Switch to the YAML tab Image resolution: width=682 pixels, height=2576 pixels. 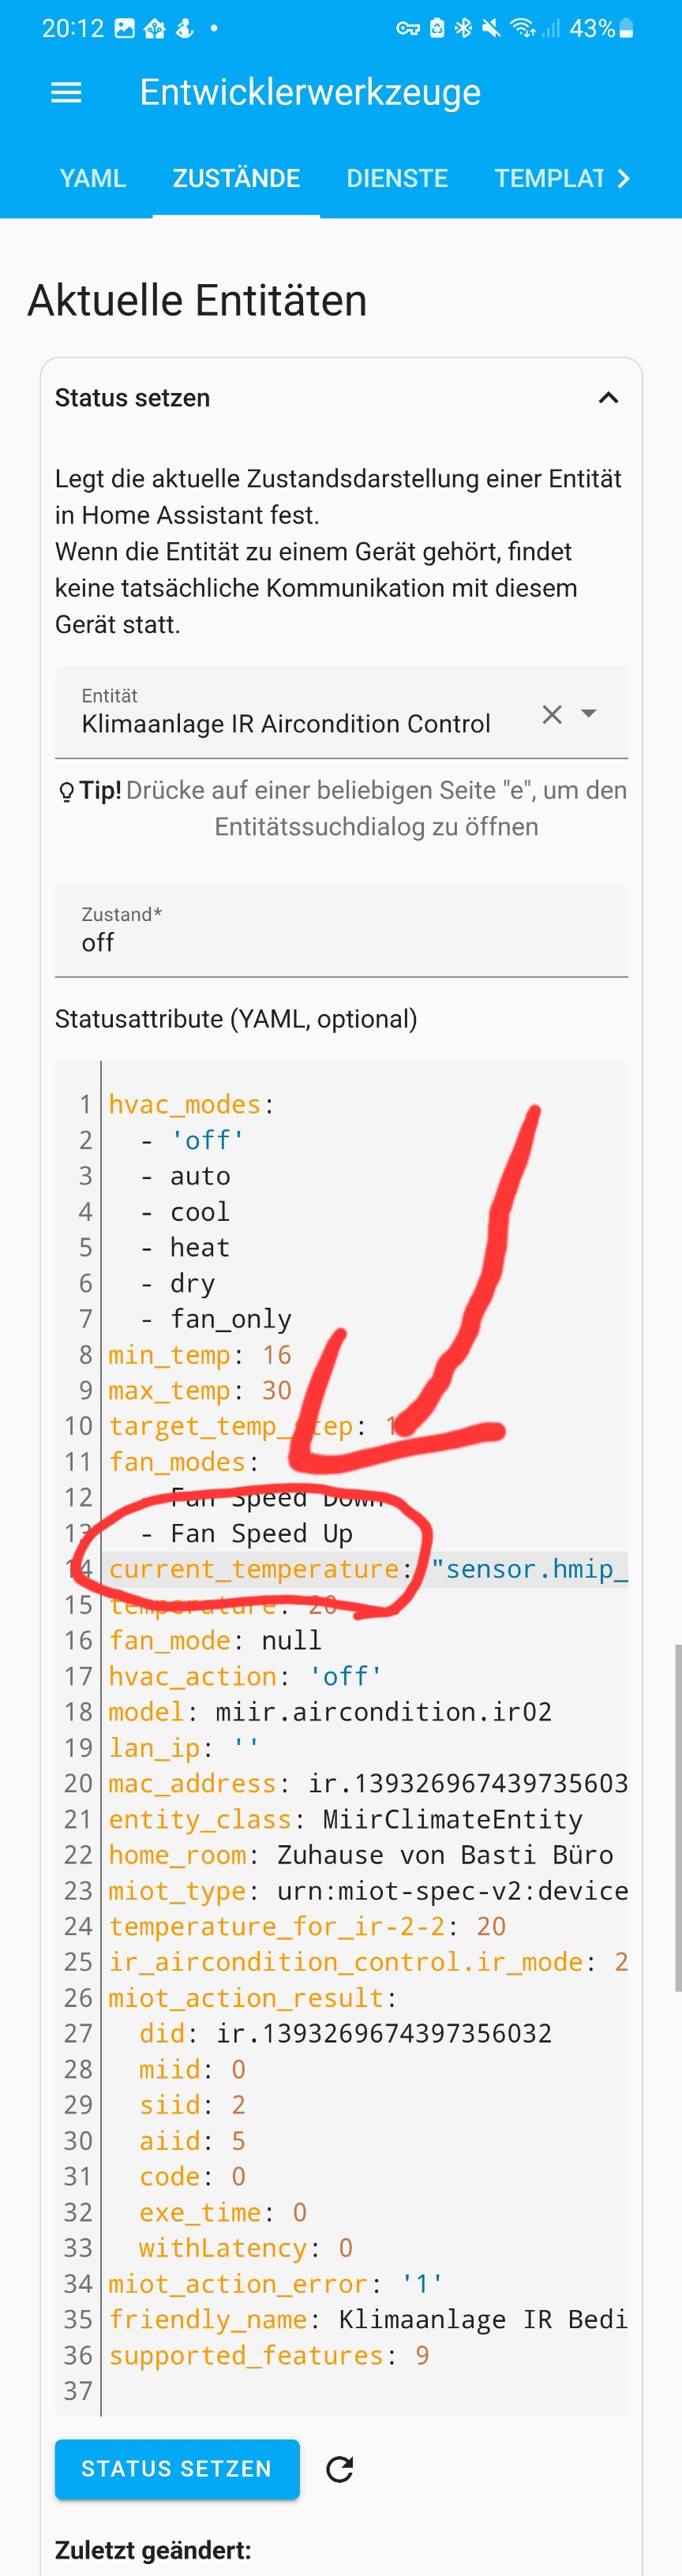pos(93,178)
